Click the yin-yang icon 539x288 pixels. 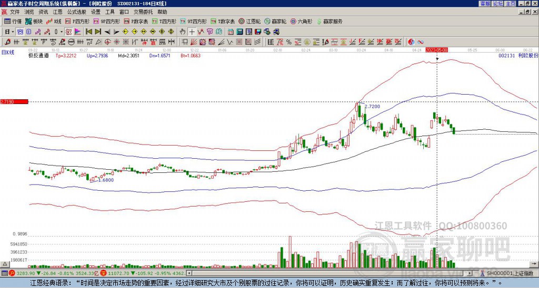tap(411, 42)
